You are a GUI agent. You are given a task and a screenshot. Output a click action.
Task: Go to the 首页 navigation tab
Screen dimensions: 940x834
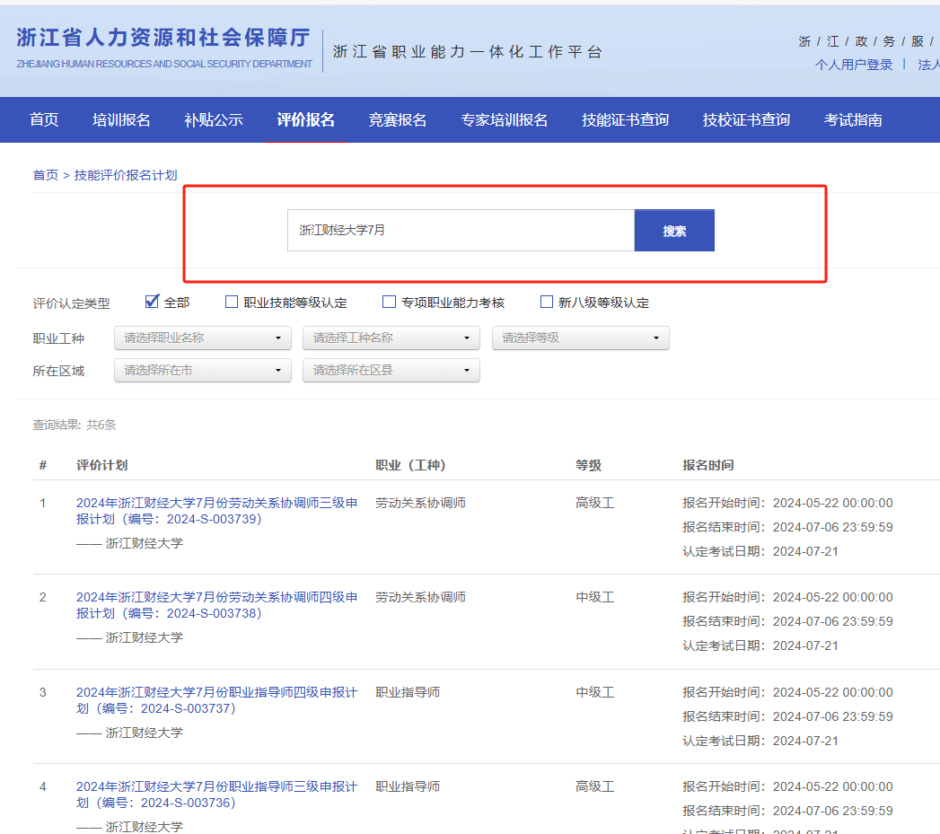pyautogui.click(x=44, y=120)
